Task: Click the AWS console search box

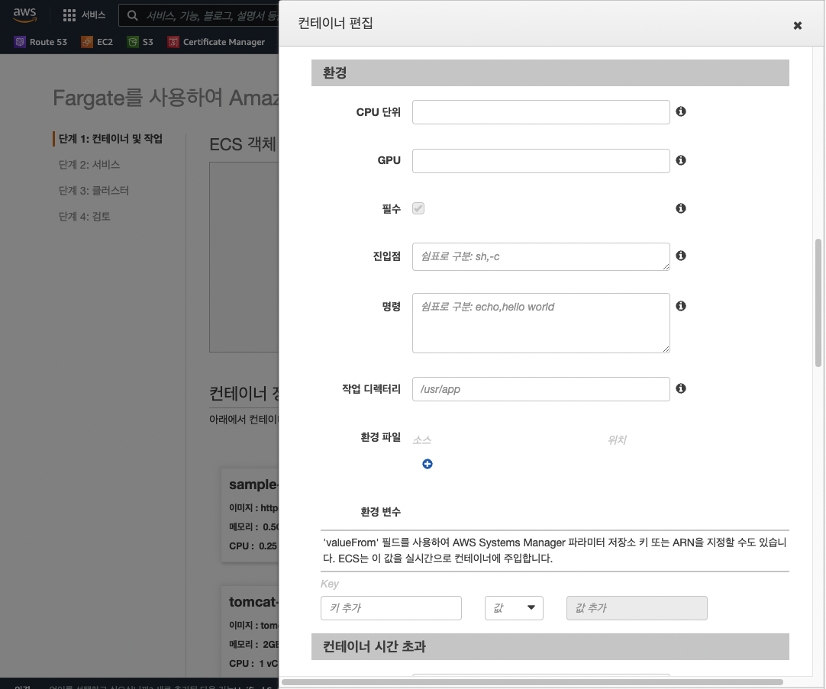Action: coord(198,15)
